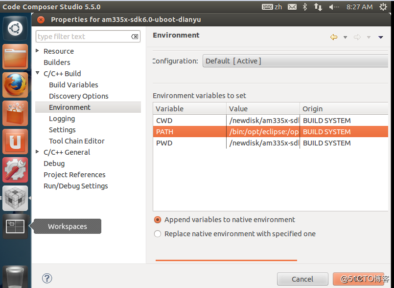Click BUILD SYSTEM origin of PWD row
Viewport: 394px width, 288px height.
tap(326, 143)
